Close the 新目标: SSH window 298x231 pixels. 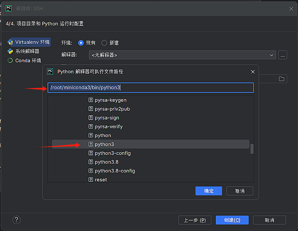tap(291, 9)
